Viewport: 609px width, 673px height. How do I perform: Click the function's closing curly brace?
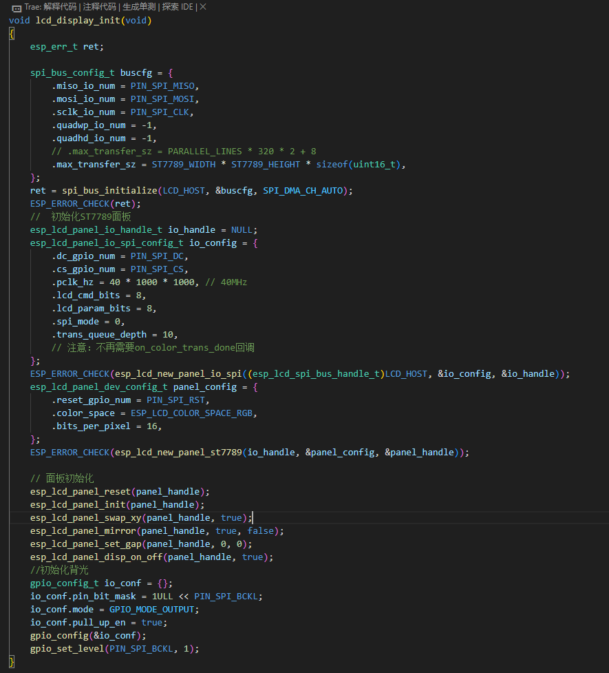12,662
